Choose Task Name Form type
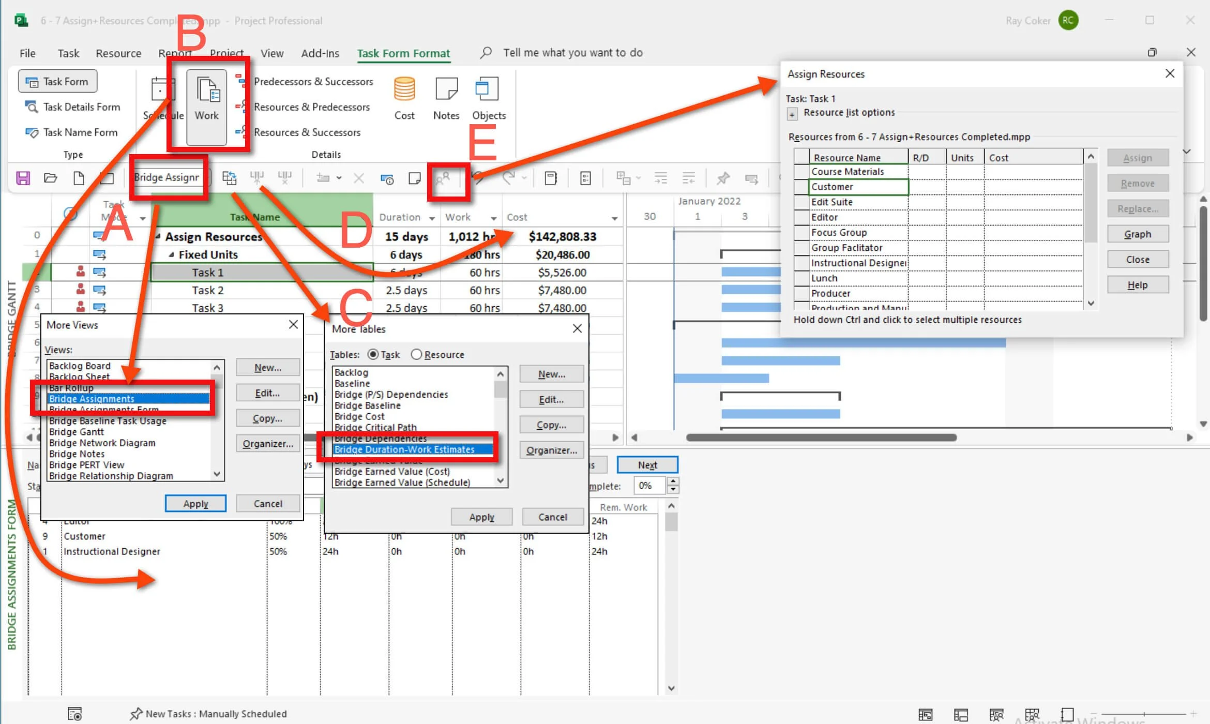The height and width of the screenshot is (724, 1210). (71, 132)
